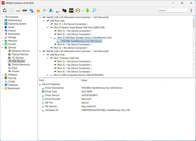Open the three-dot options menu
This screenshot has width=196, height=141.
(191, 11)
